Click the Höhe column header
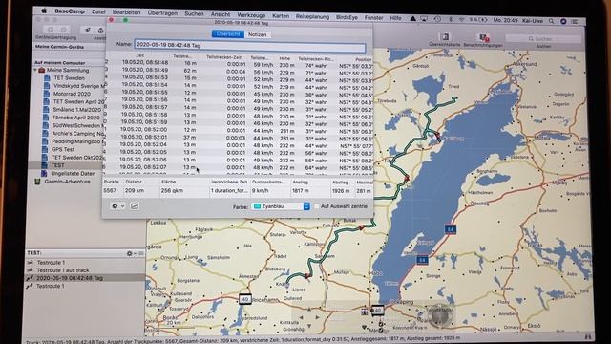The image size is (611, 344). pos(284,58)
